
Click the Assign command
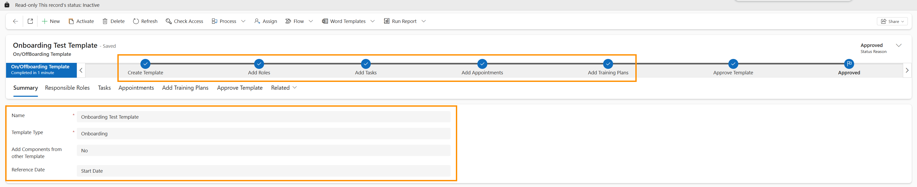[x=266, y=21]
